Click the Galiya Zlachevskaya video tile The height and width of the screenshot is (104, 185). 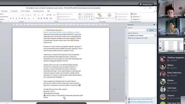pos(171,27)
